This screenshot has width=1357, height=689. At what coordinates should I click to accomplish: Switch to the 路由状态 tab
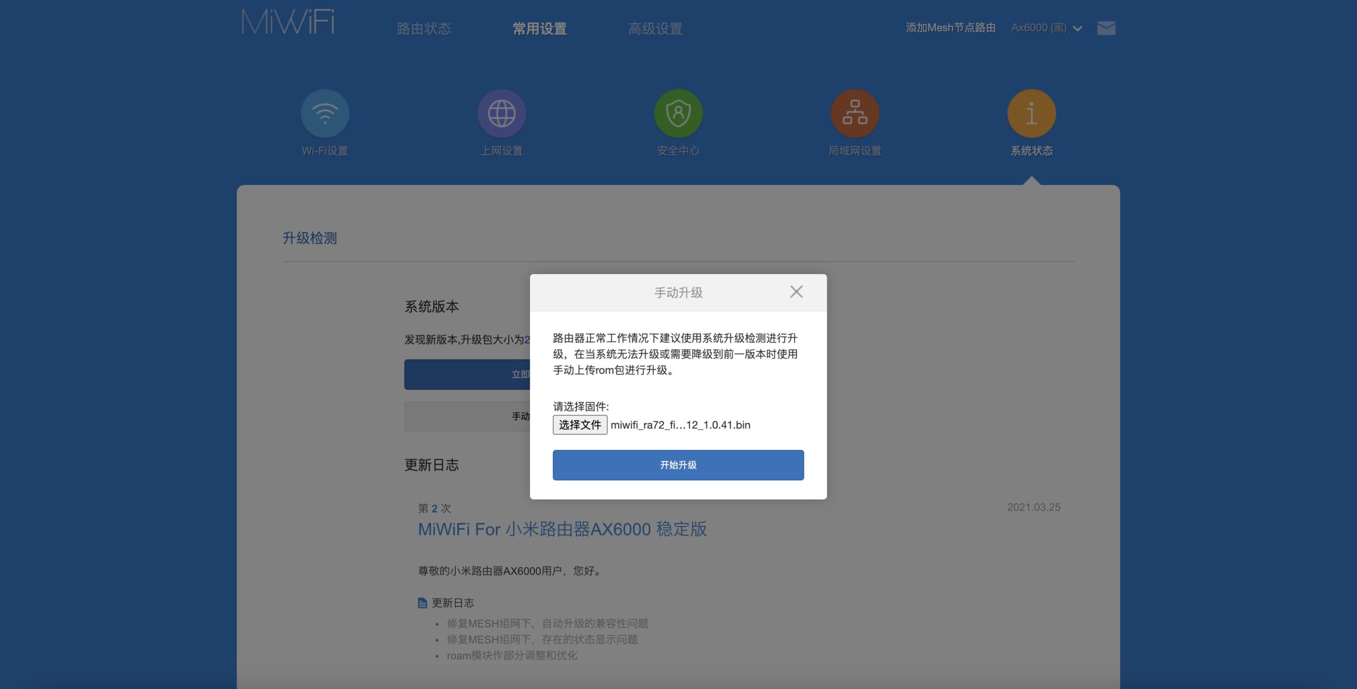pos(424,29)
